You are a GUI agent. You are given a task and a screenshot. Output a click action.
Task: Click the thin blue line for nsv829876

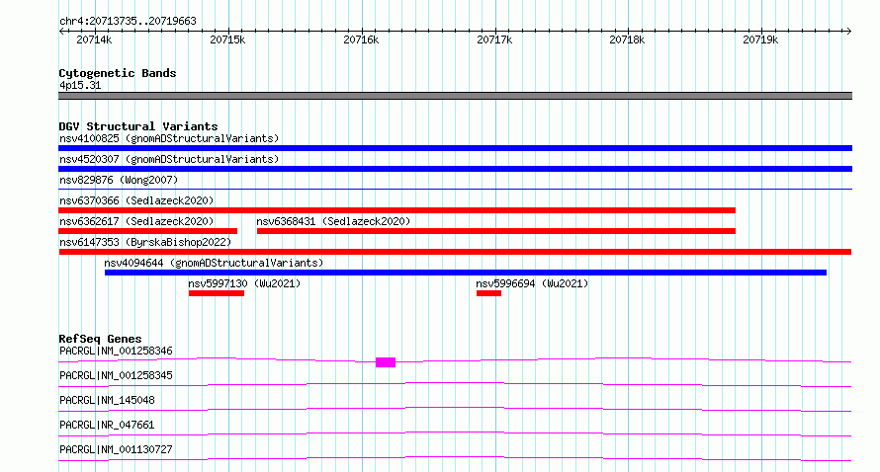coord(455,190)
